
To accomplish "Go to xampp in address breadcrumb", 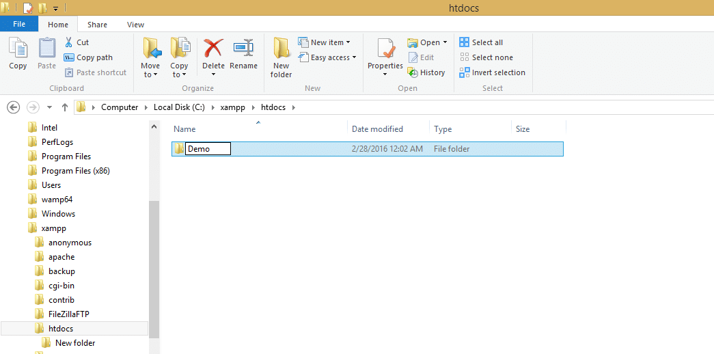I will pyautogui.click(x=233, y=107).
